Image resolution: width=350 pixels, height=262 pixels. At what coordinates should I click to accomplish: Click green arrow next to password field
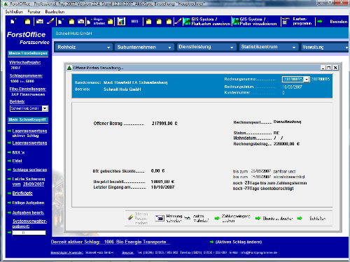(9, 233)
